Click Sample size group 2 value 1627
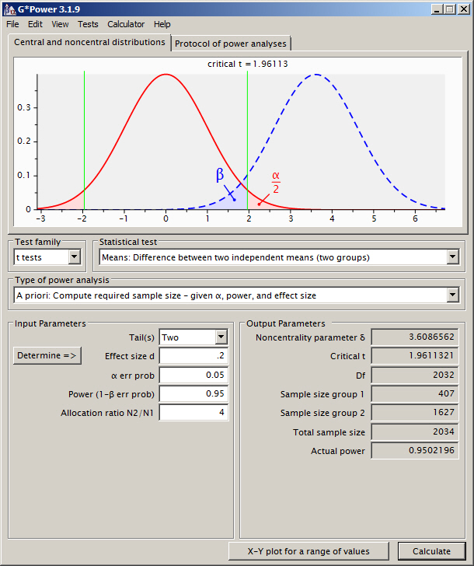 (415, 413)
